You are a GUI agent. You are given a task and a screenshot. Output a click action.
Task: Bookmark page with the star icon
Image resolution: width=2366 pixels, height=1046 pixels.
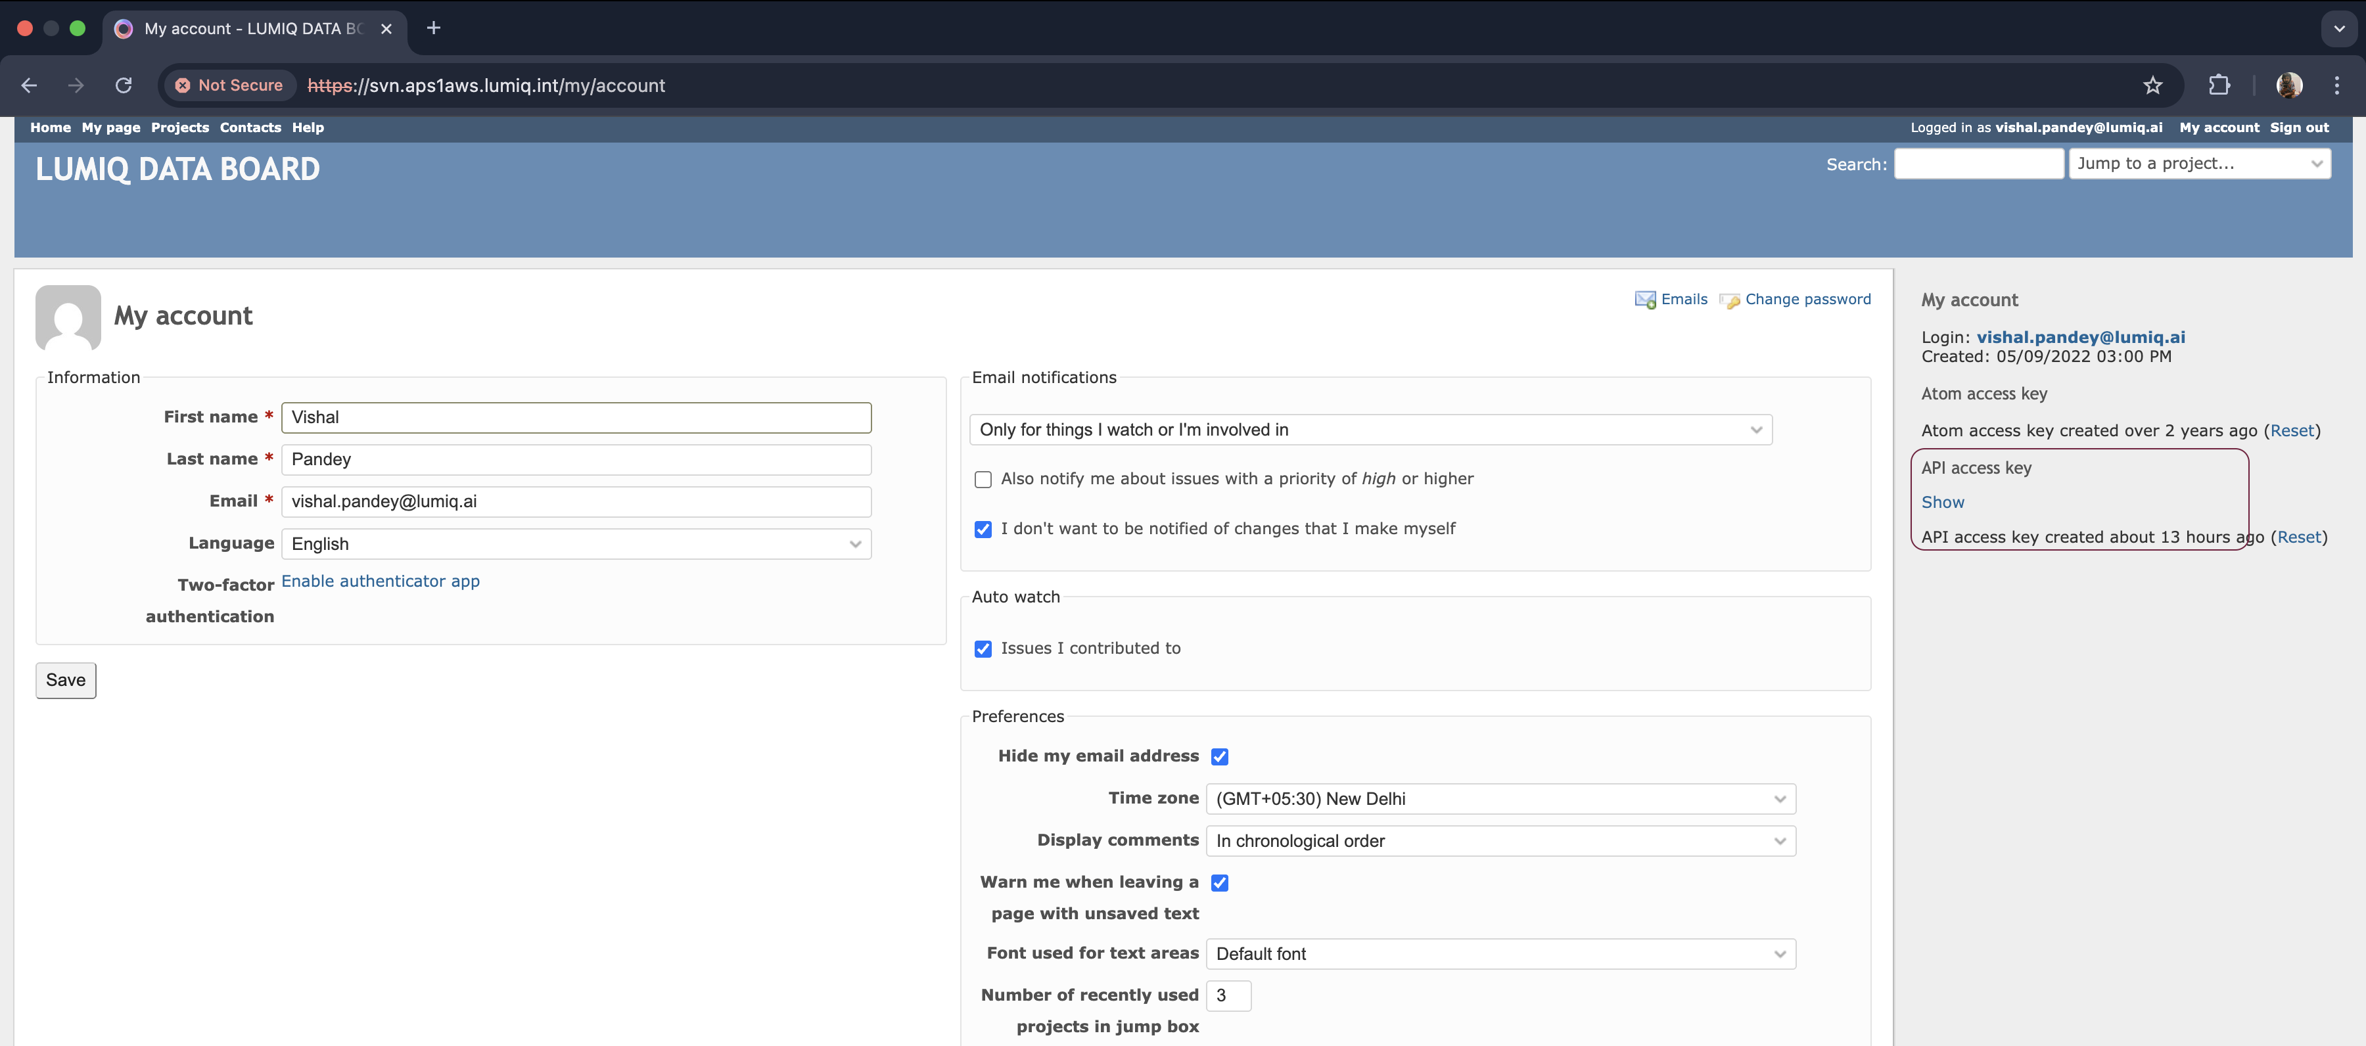click(x=2152, y=85)
